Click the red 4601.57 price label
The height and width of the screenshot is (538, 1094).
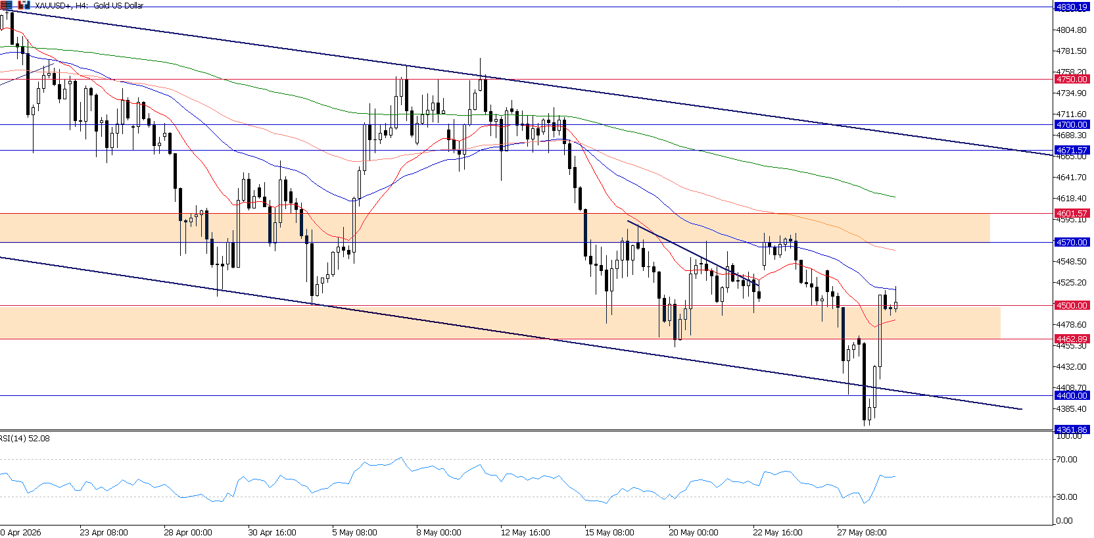[1071, 214]
